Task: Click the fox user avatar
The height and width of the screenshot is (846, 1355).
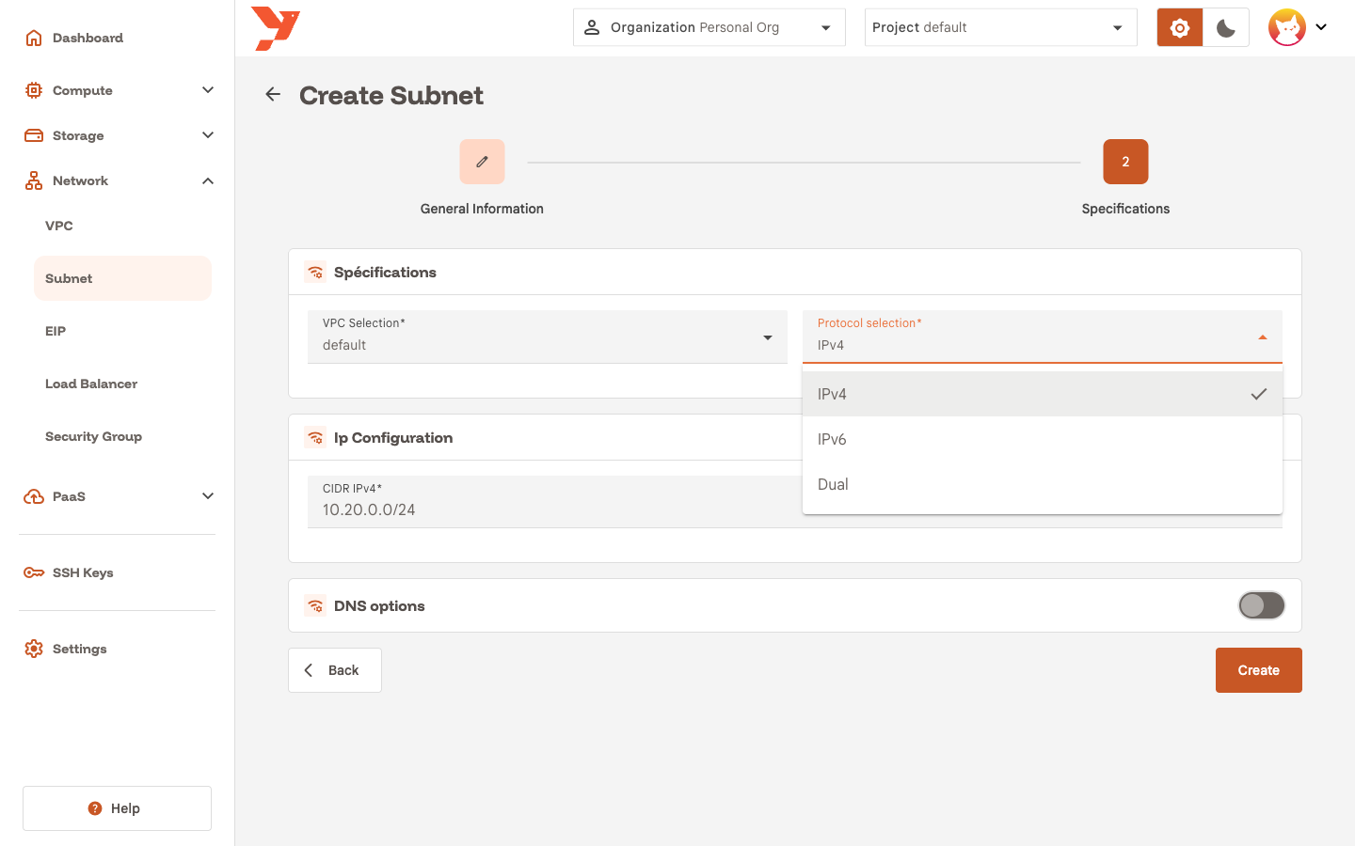Action: click(x=1287, y=27)
